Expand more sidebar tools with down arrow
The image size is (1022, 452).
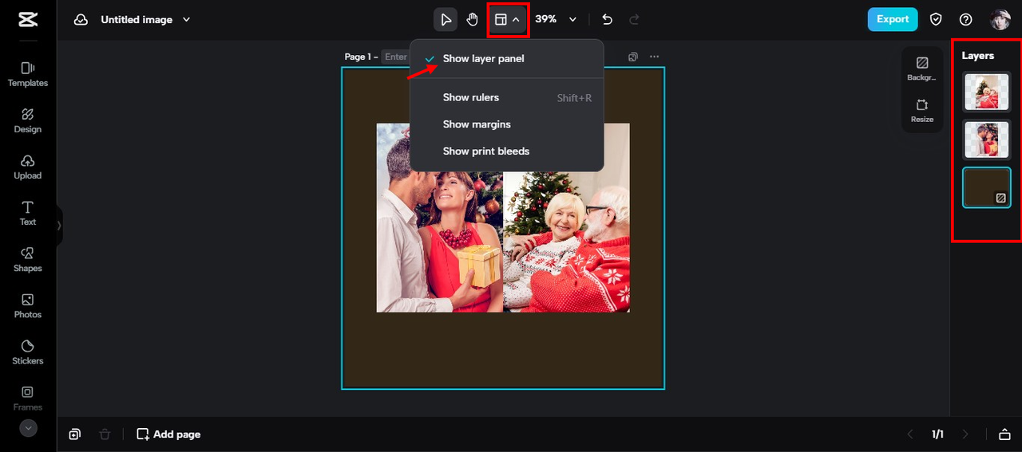coord(28,428)
